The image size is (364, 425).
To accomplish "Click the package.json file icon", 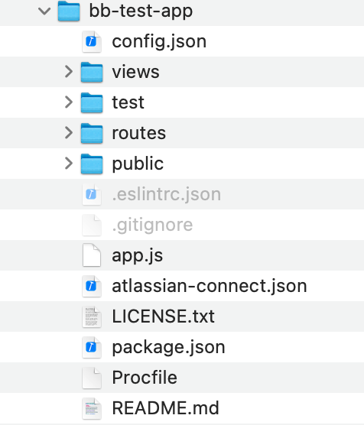I will tap(92, 347).
